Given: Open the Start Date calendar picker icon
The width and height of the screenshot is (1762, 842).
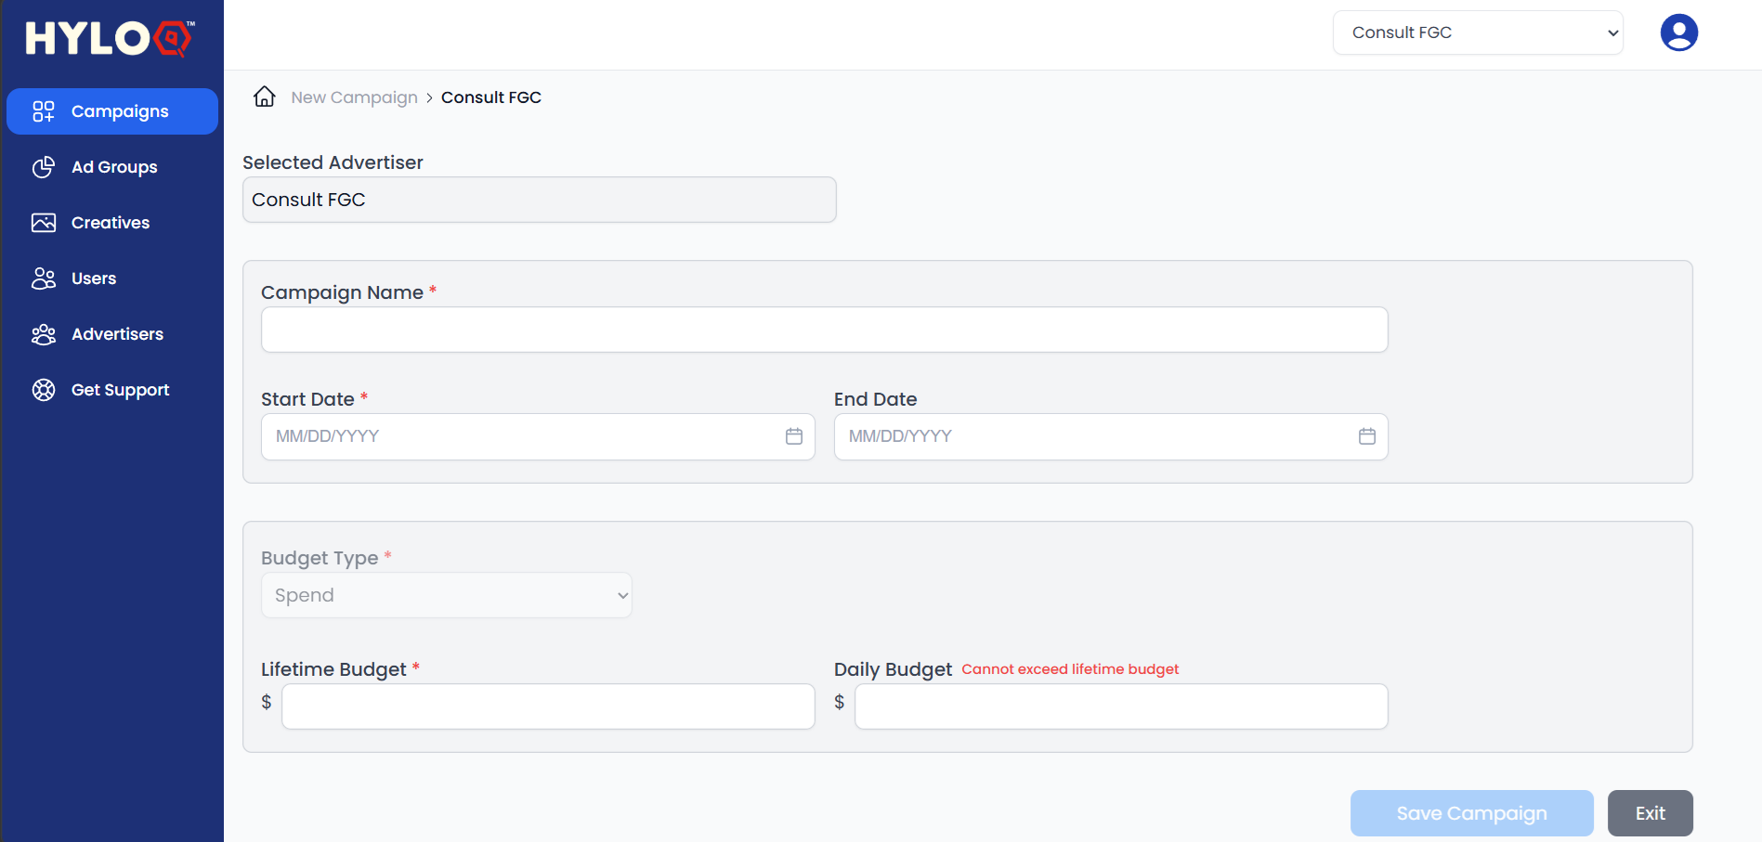Looking at the screenshot, I should [x=794, y=436].
